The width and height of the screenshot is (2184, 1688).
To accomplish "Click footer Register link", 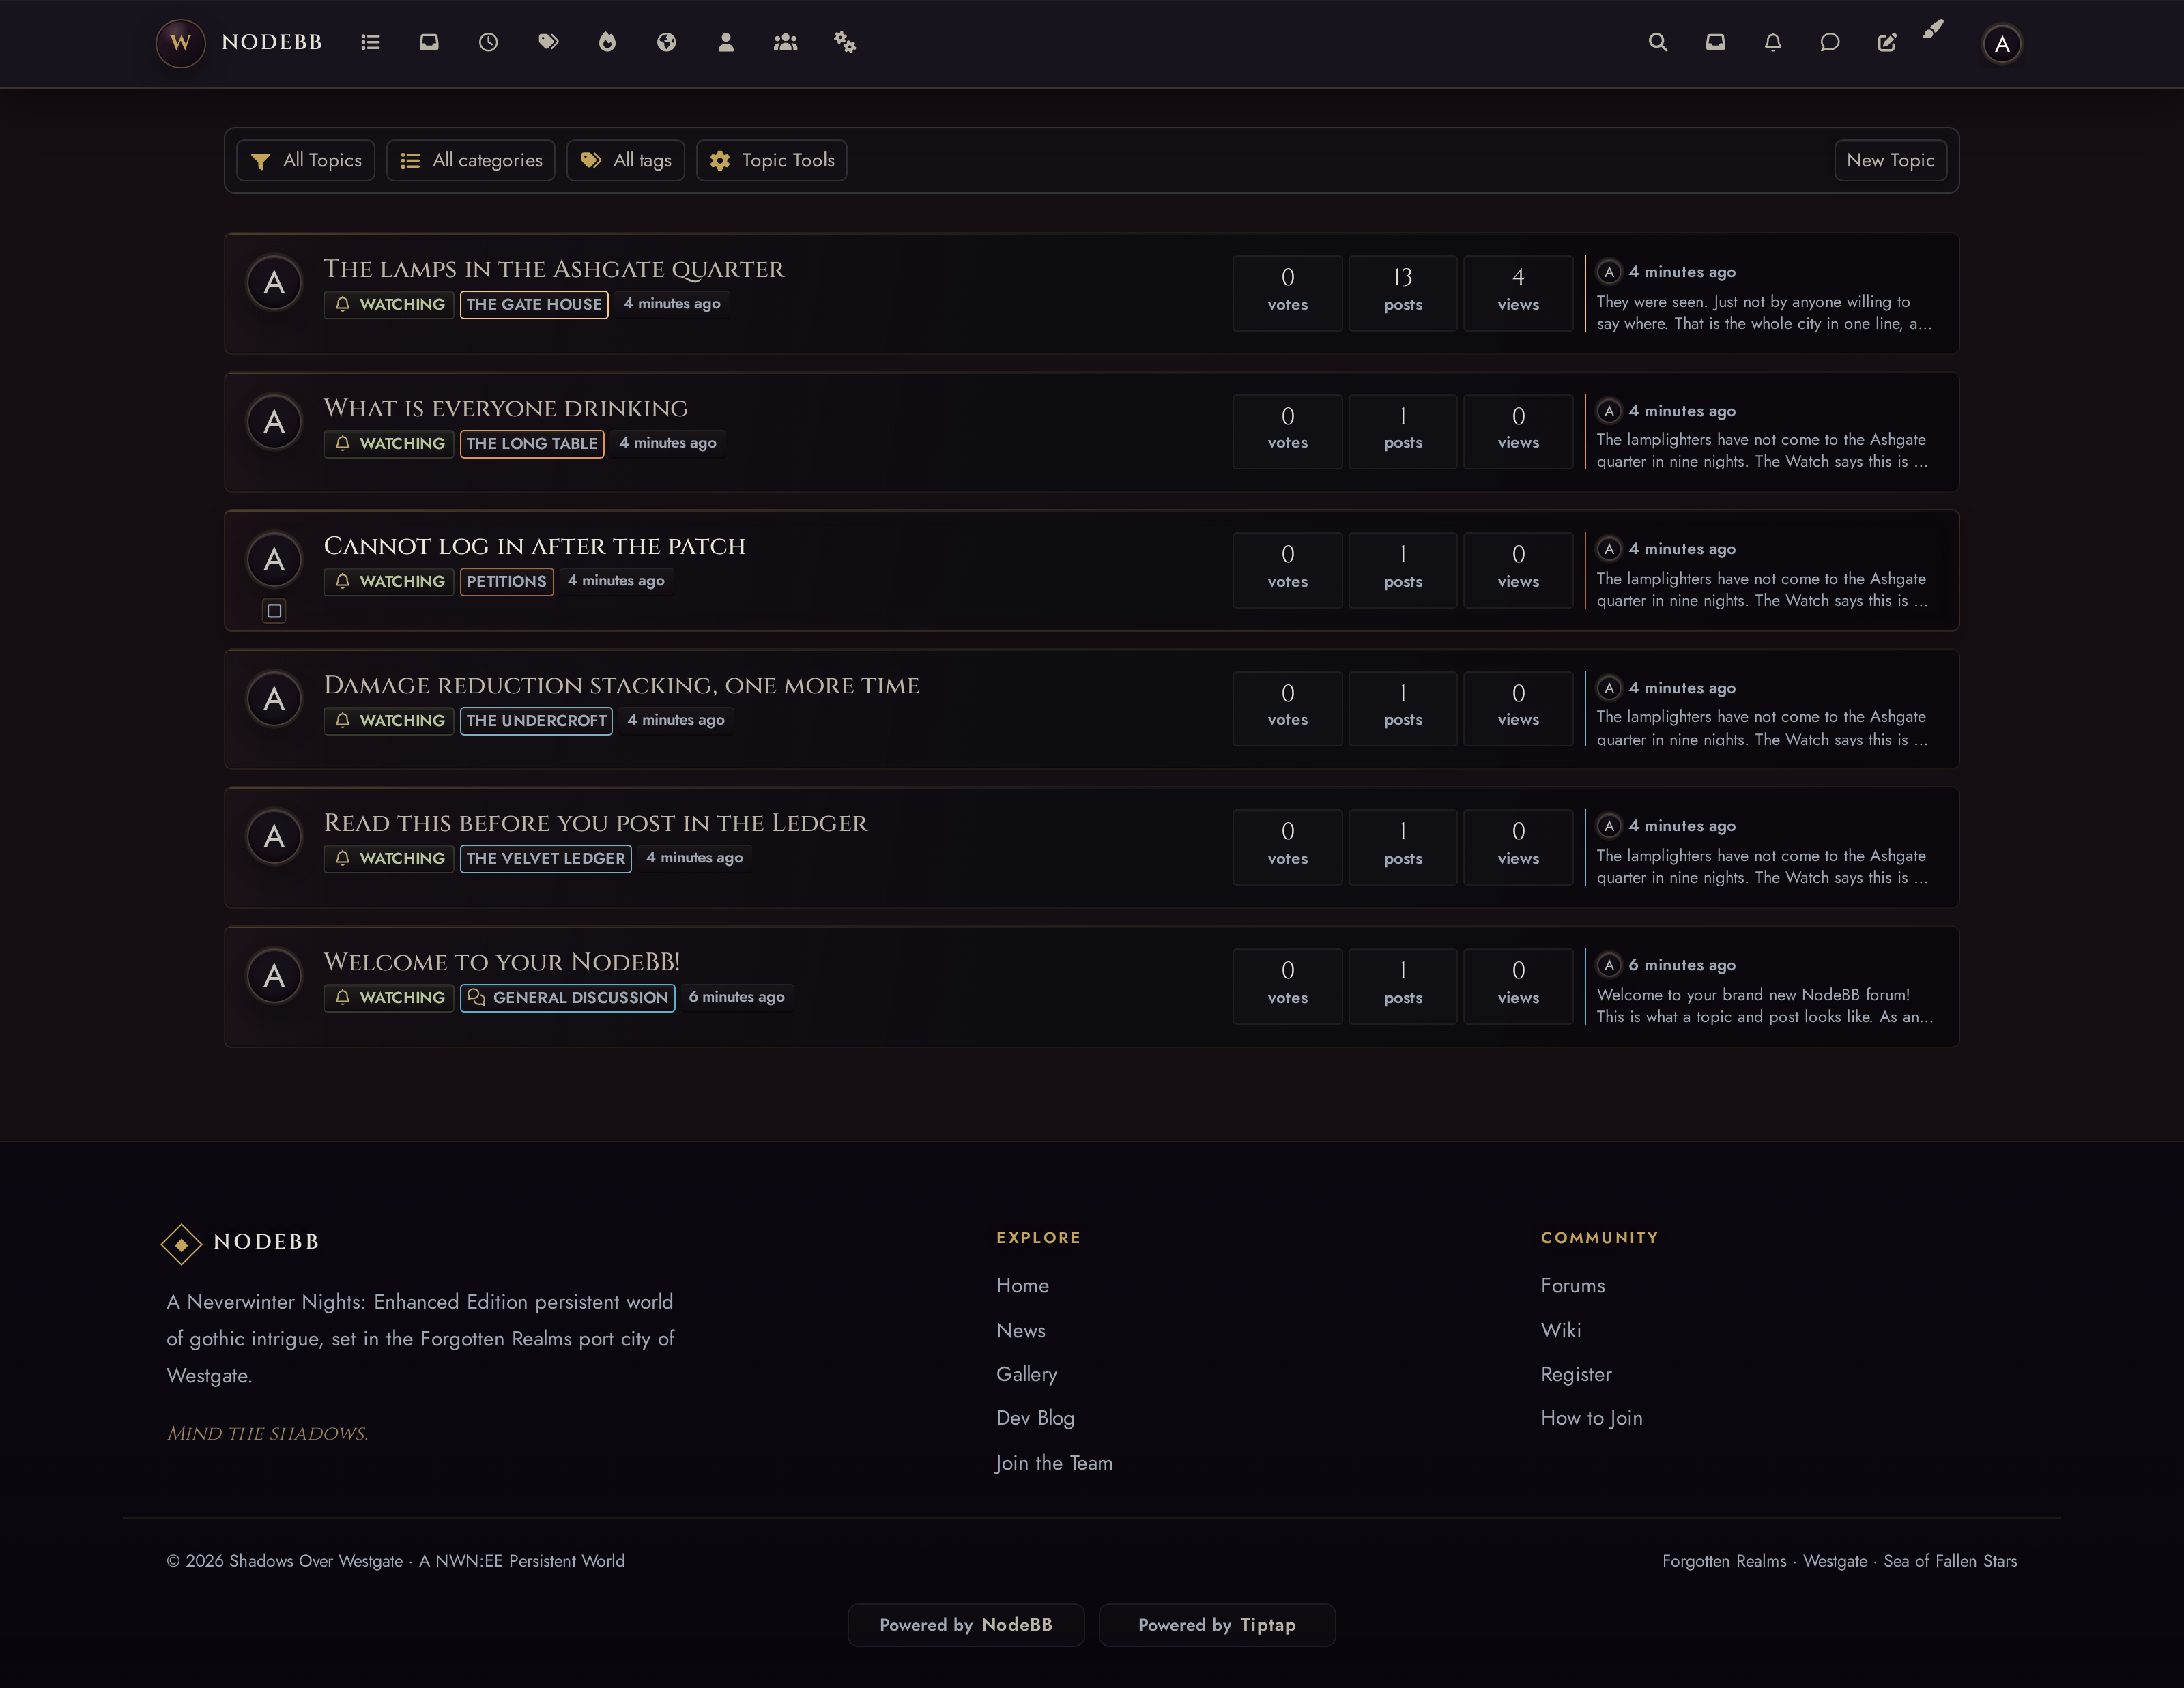I will click(1576, 1374).
